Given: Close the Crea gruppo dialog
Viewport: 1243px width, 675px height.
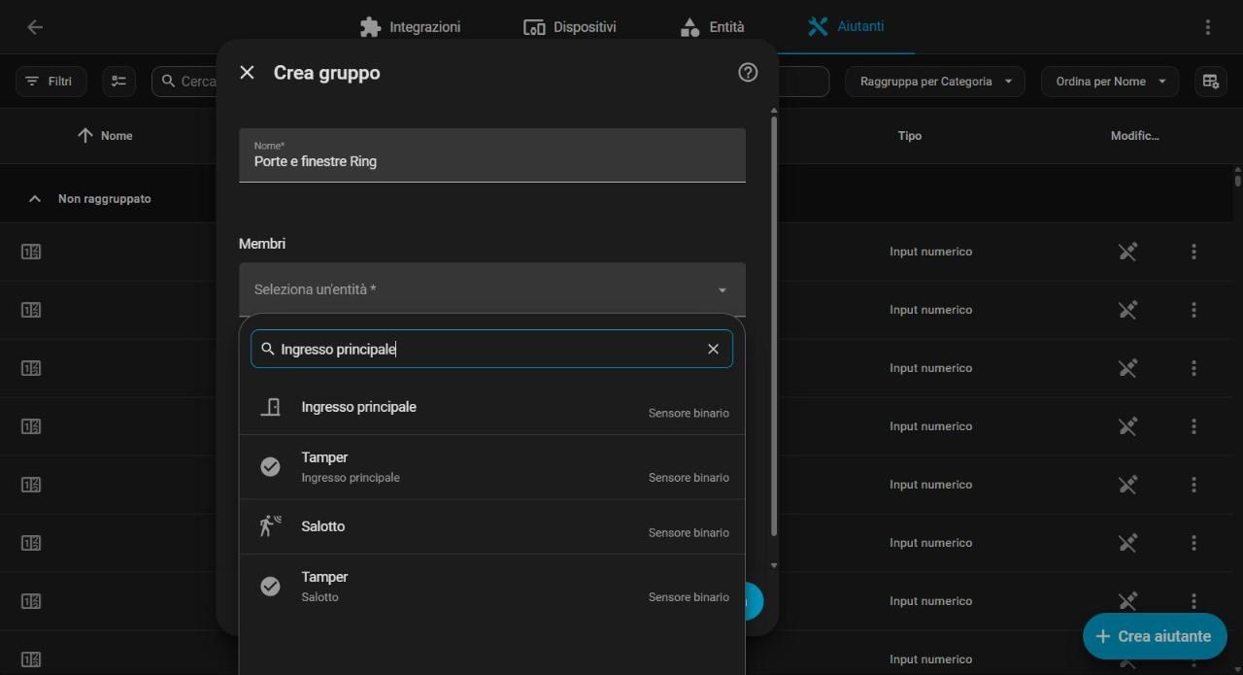Looking at the screenshot, I should [x=247, y=73].
